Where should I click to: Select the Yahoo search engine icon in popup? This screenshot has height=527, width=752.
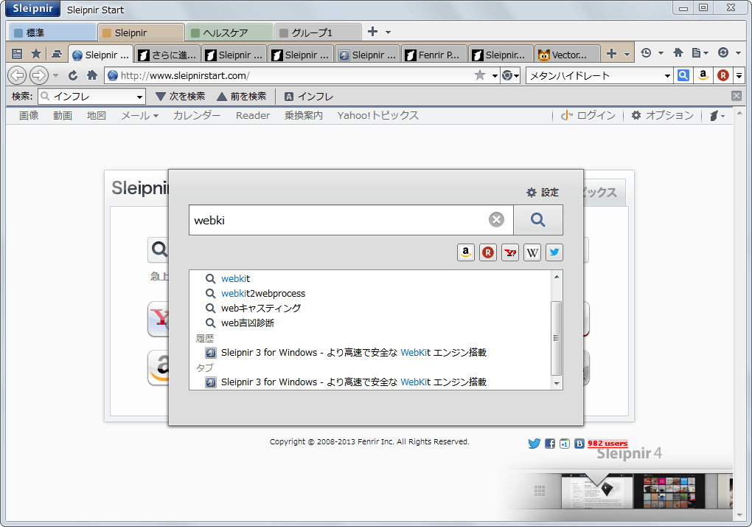509,252
